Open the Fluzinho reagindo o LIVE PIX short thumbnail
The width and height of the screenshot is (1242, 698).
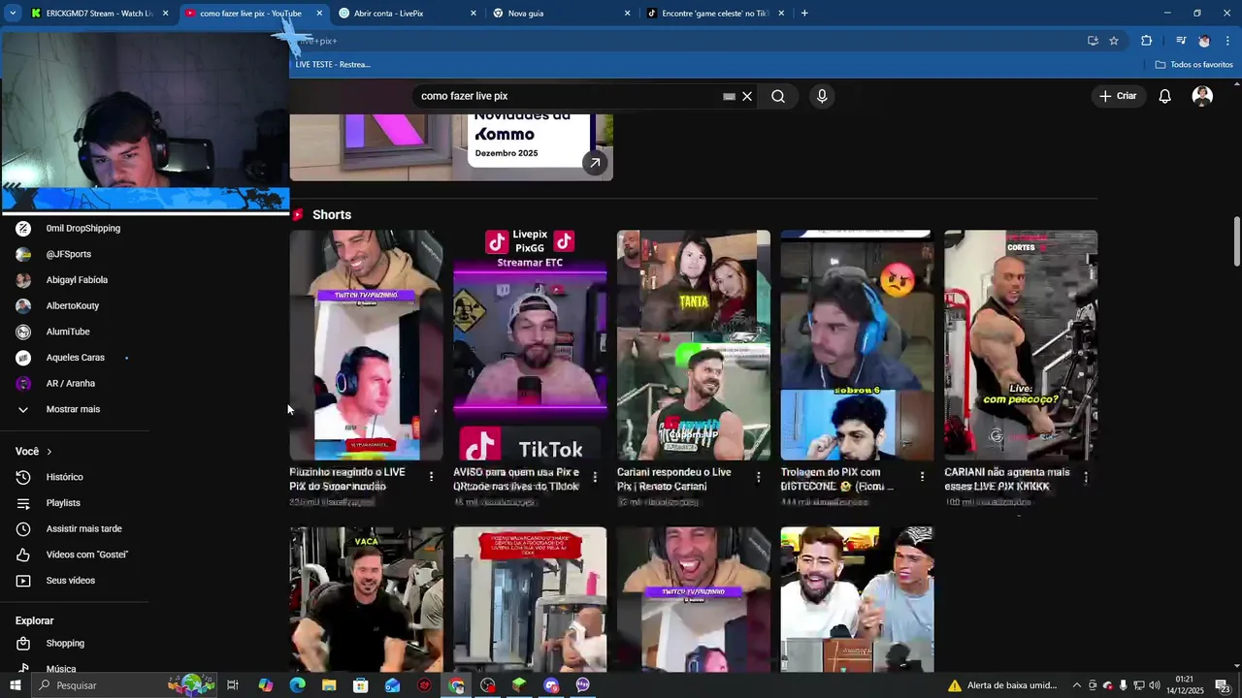(x=367, y=345)
